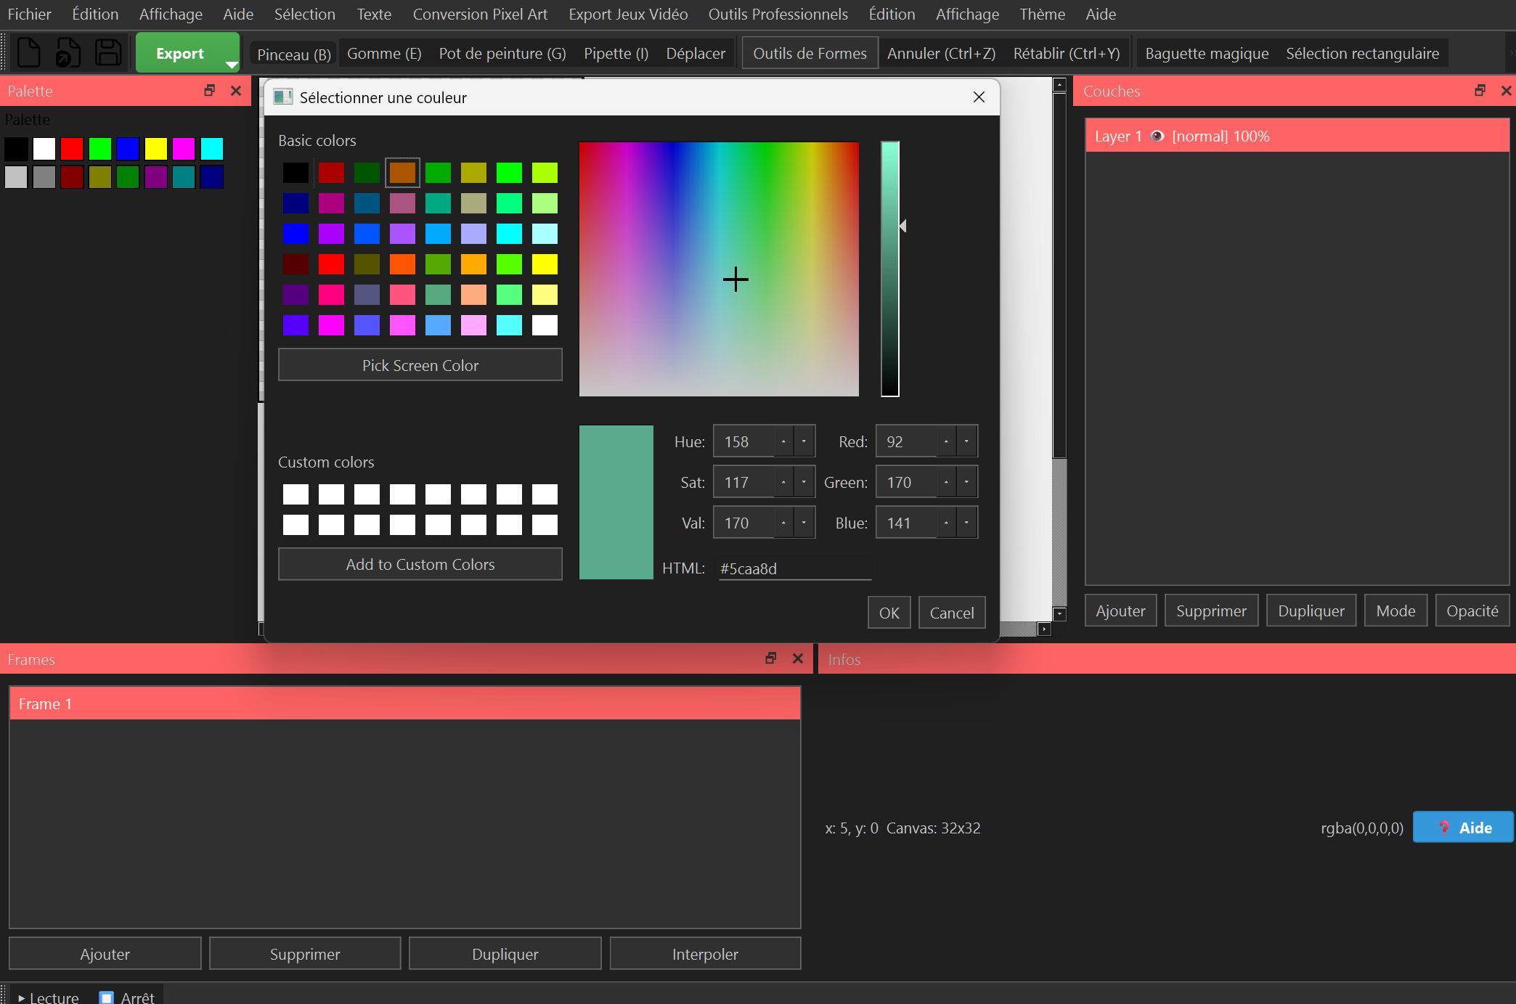Viewport: 1516px width, 1004px height.
Task: Open the Conversion Pixel Art menu
Action: [480, 15]
